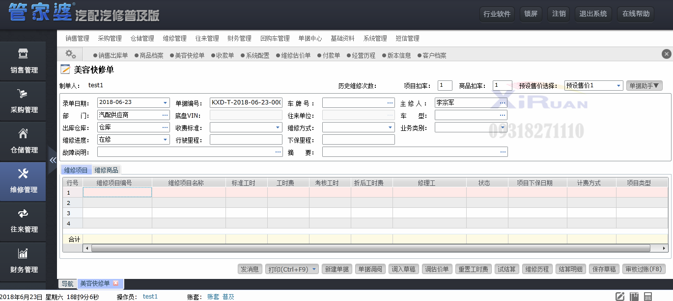Expand the 维修进度 dropdown
Viewport: 673px width, 301px height.
[166, 140]
